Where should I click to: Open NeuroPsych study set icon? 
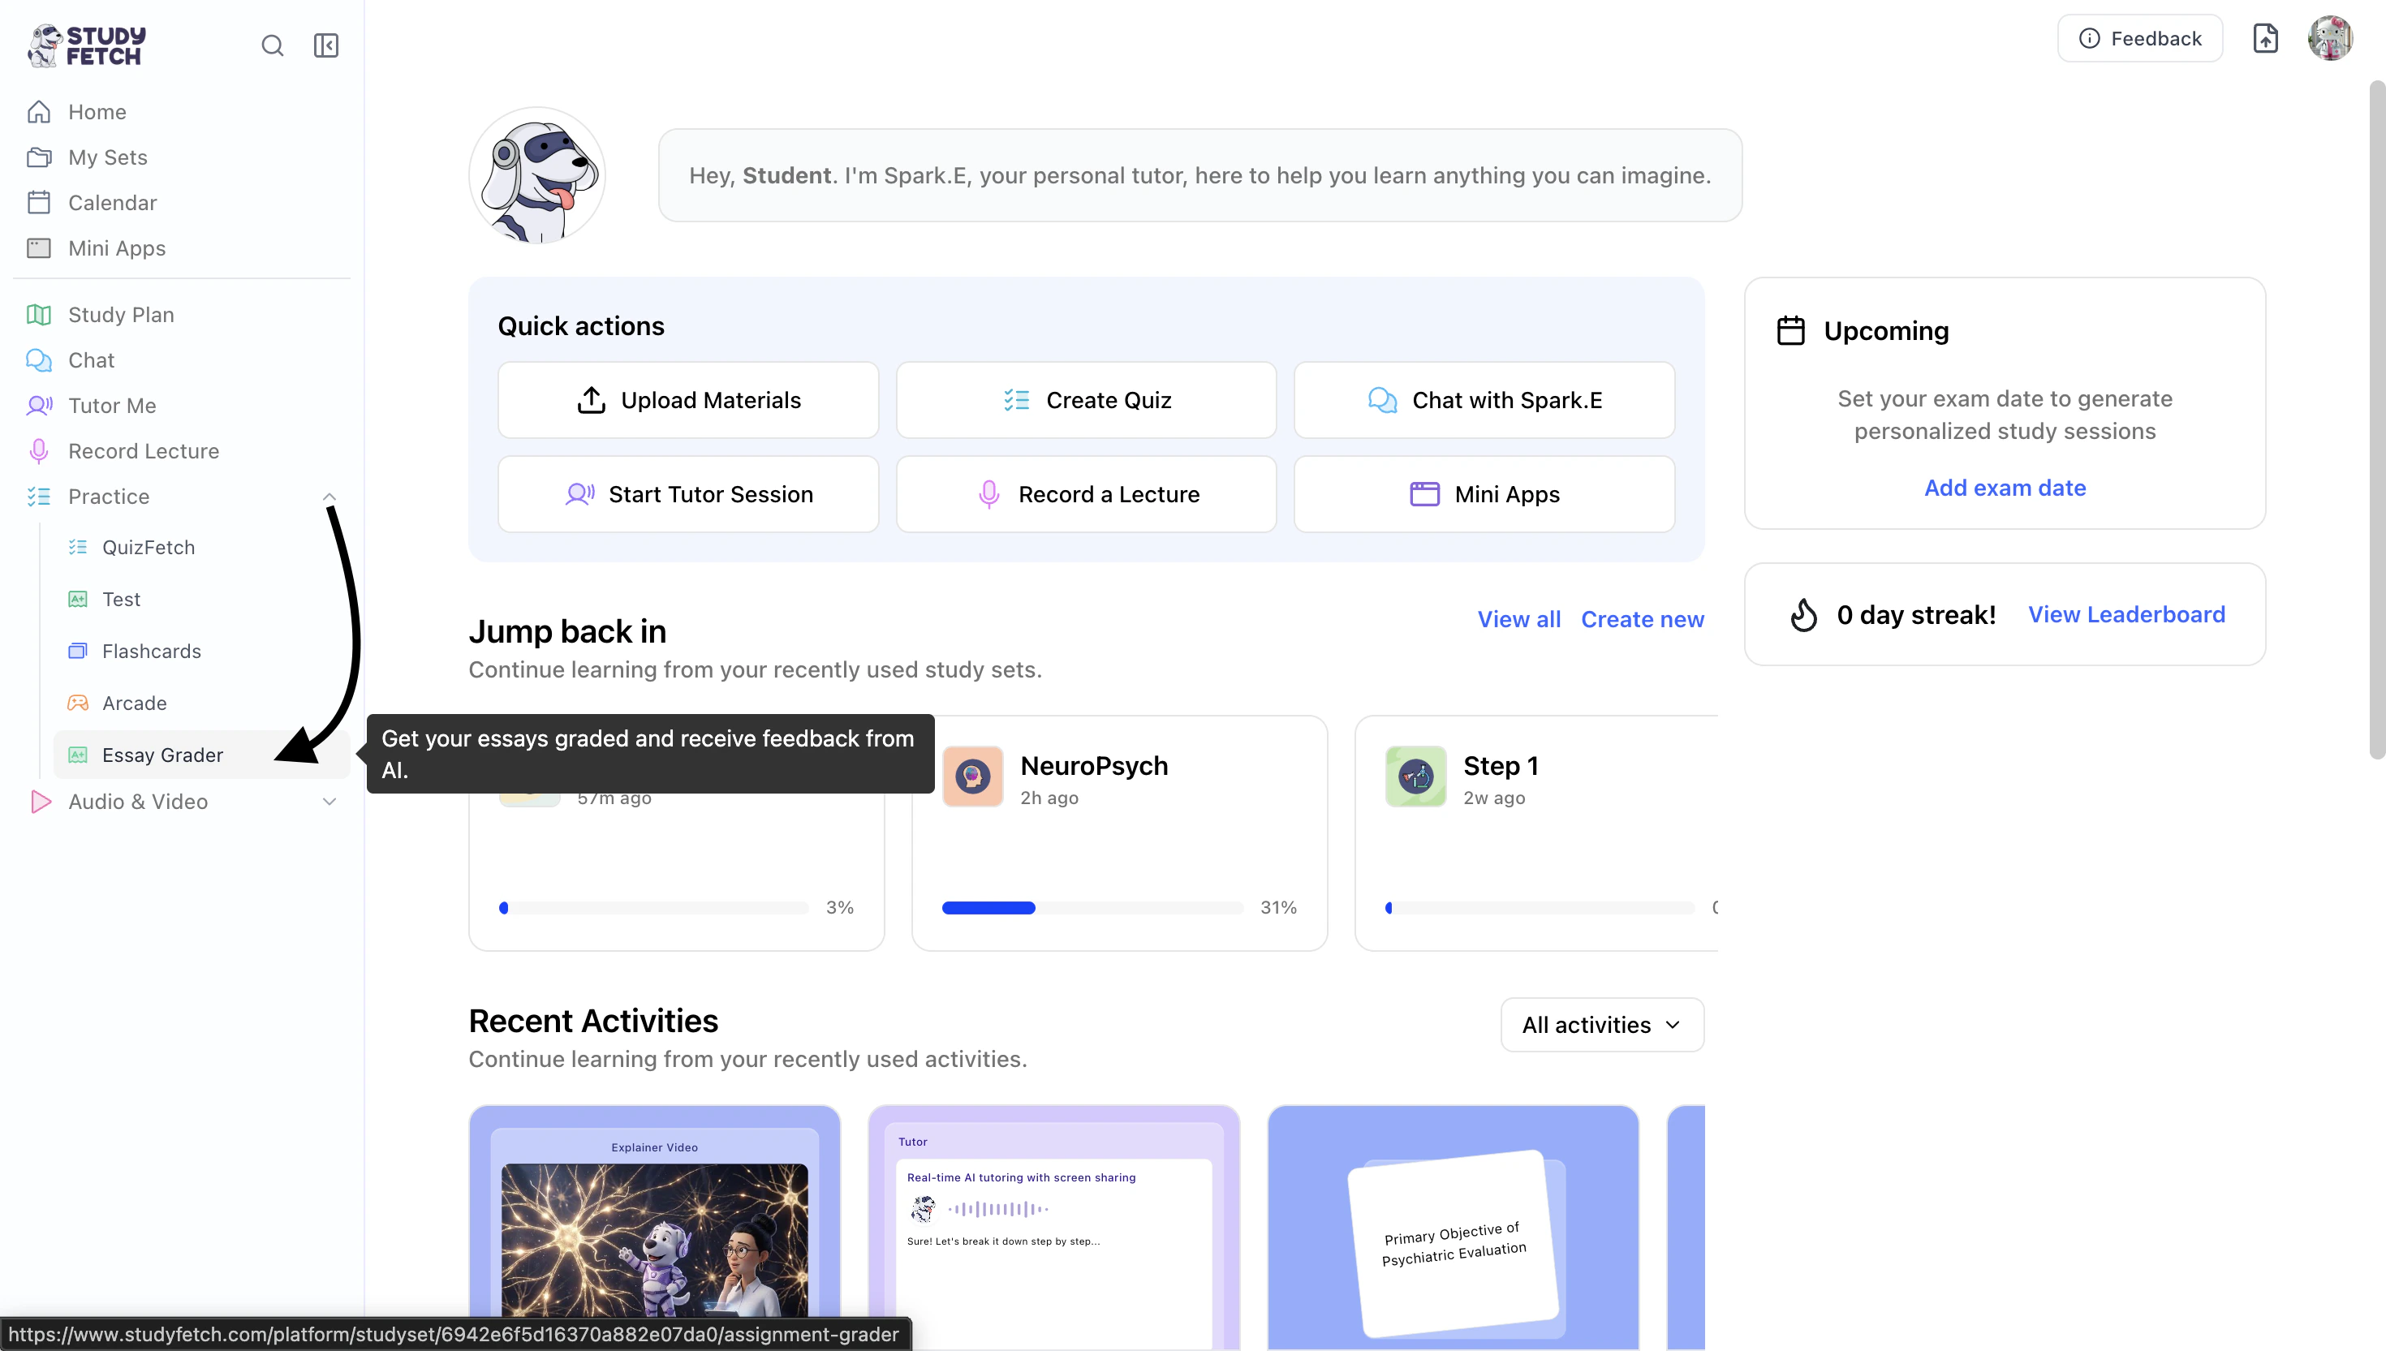(x=972, y=776)
